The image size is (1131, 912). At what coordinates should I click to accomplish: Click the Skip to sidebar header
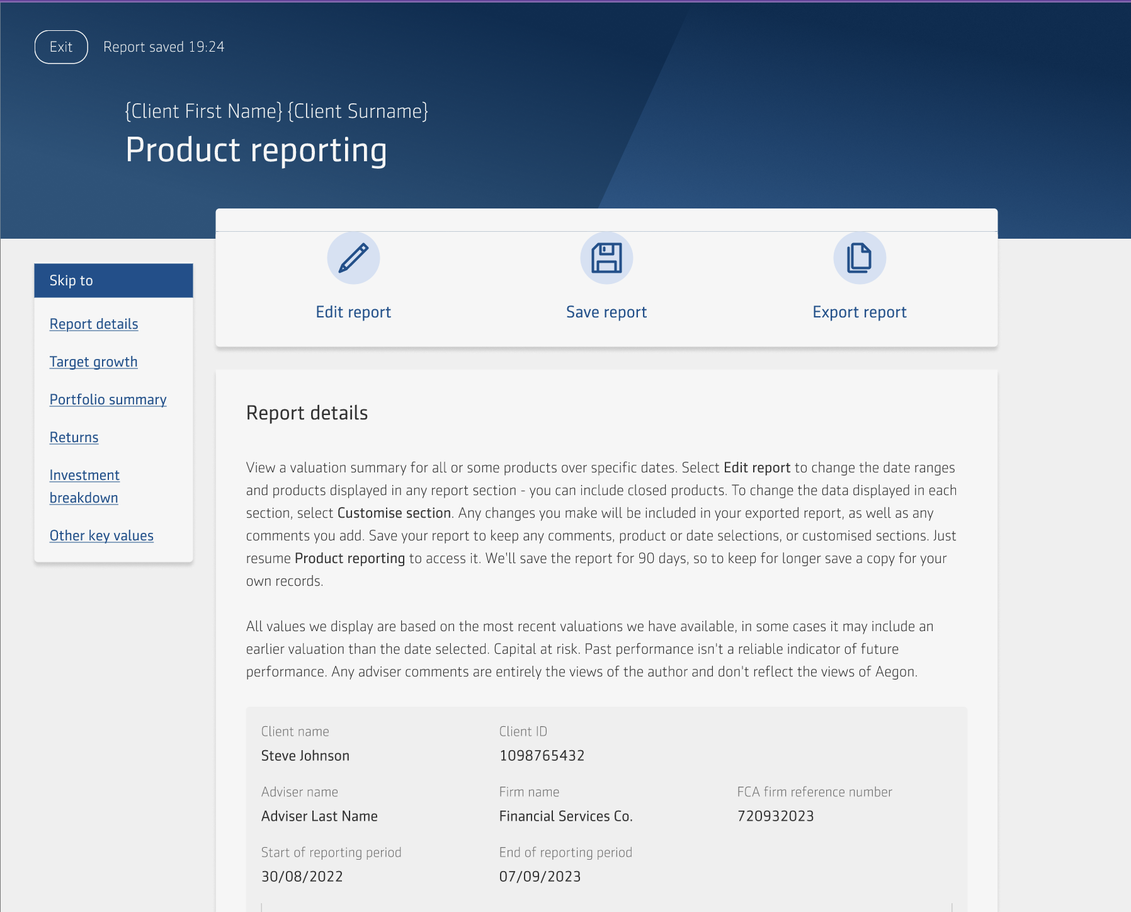pyautogui.click(x=71, y=280)
